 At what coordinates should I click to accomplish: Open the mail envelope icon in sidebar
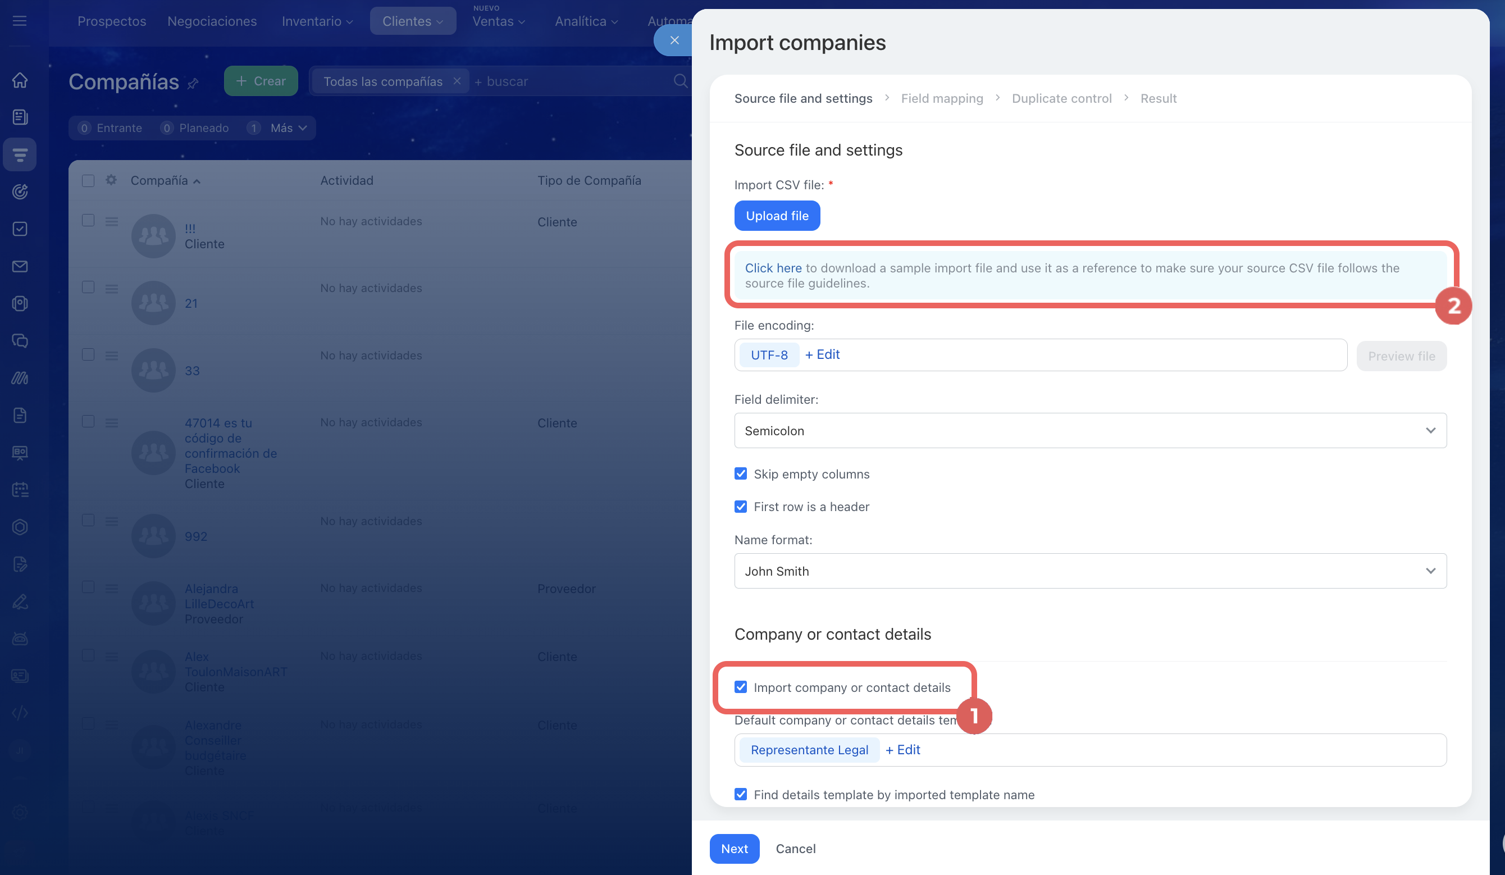(x=20, y=266)
